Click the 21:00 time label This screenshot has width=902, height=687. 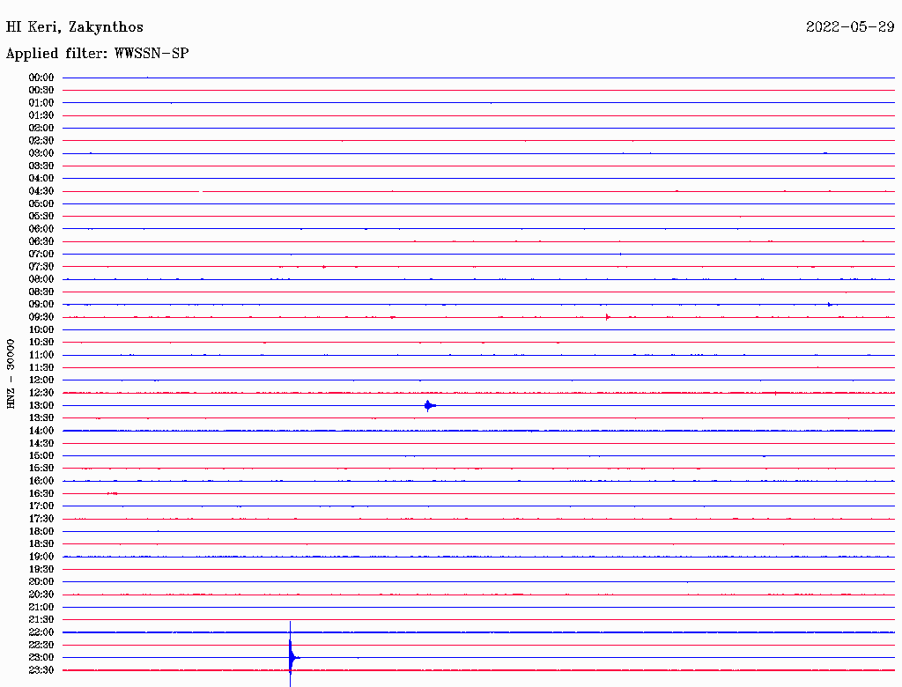[41, 607]
